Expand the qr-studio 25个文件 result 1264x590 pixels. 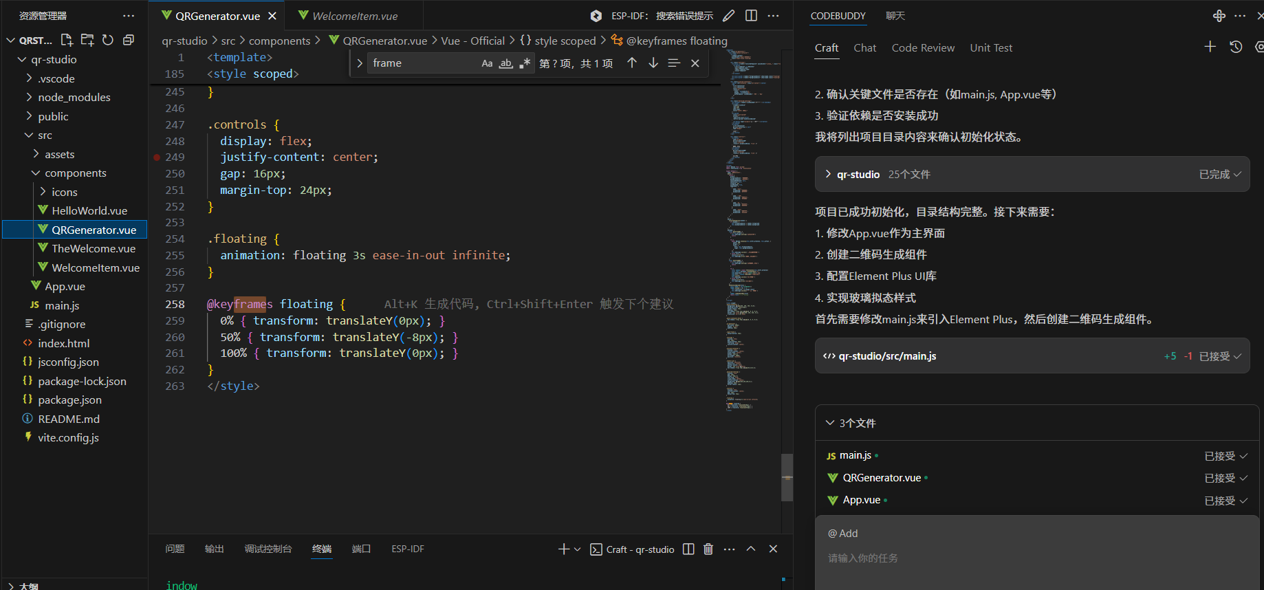point(828,174)
